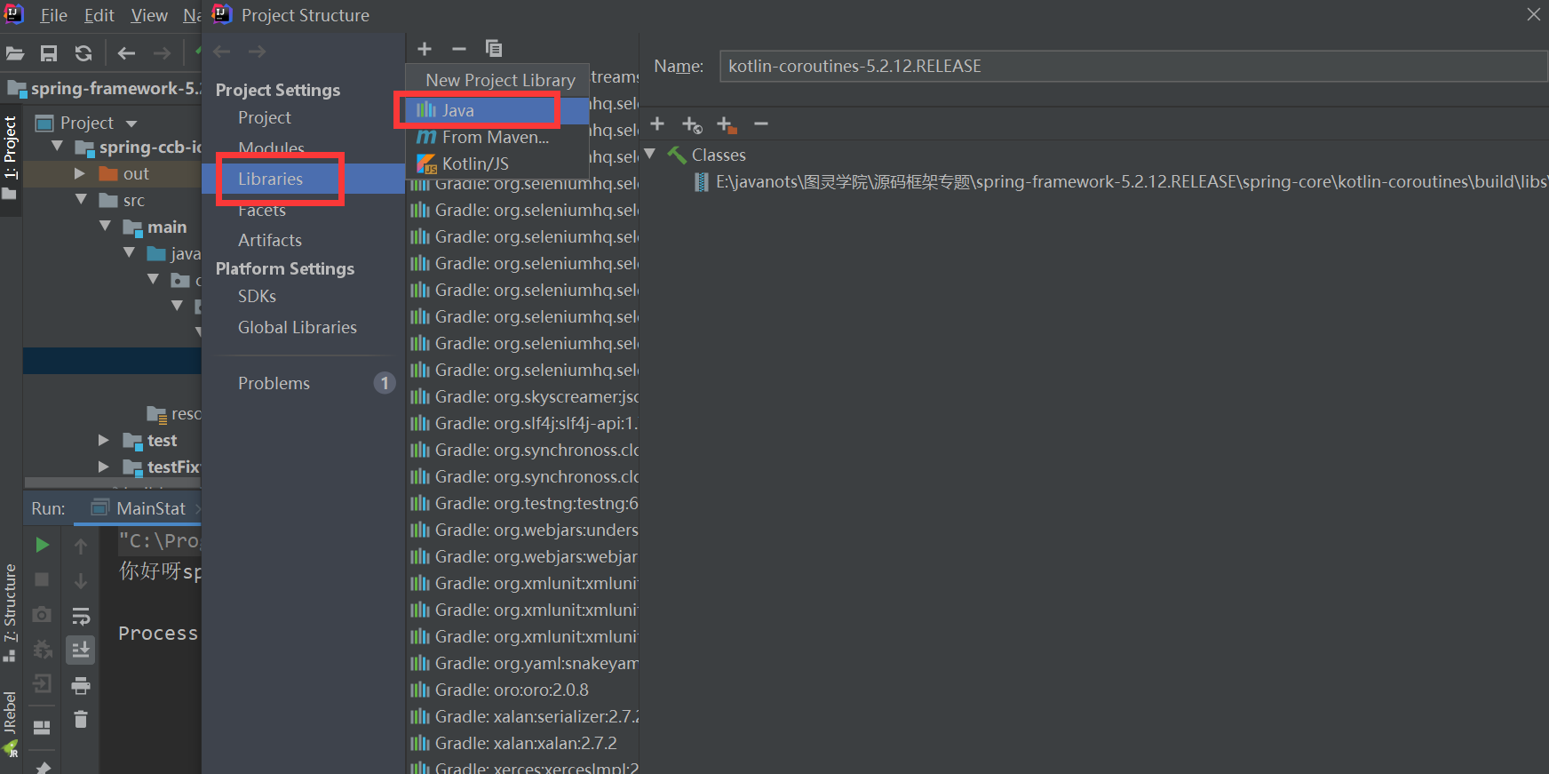
Task: Click the library Name input field
Action: tap(1133, 67)
